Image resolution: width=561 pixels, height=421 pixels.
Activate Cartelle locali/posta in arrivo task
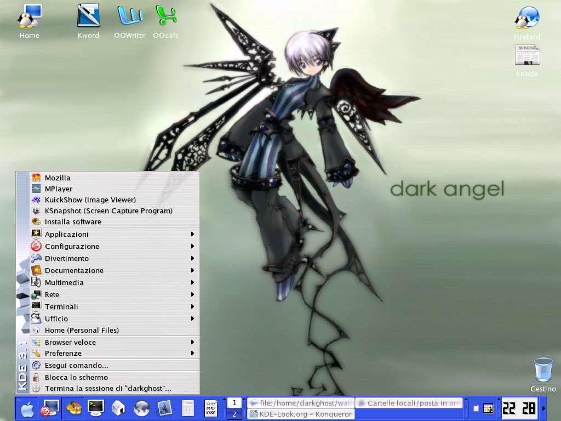point(409,403)
